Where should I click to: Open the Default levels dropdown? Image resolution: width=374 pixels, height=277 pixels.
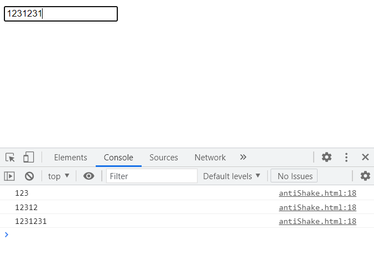[231, 176]
